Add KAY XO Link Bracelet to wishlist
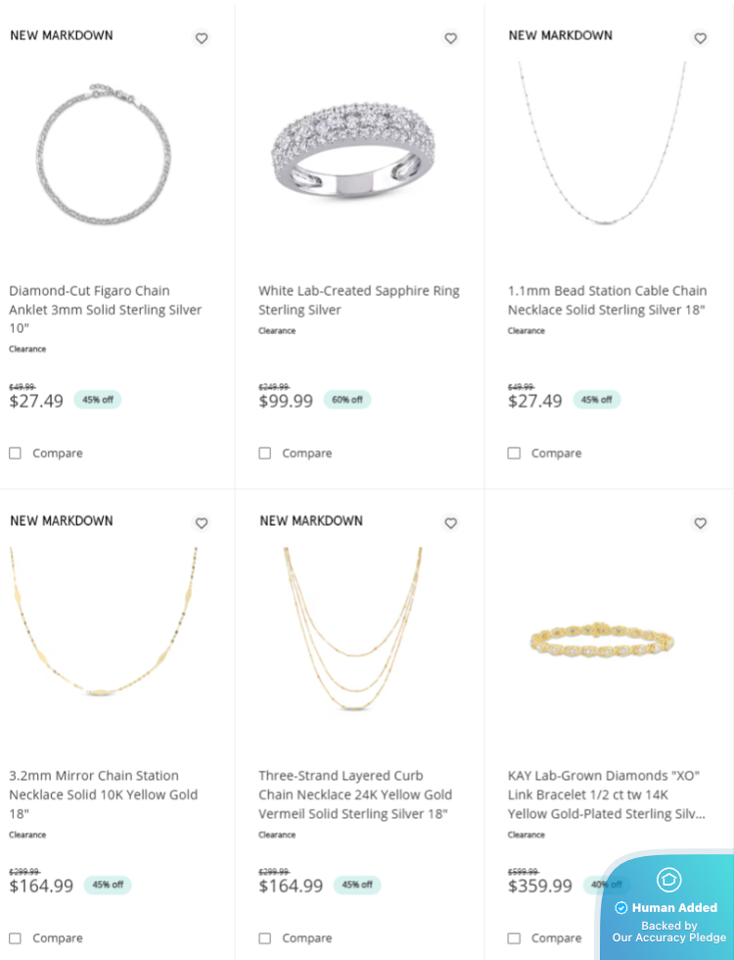The image size is (734, 960). pos(701,523)
